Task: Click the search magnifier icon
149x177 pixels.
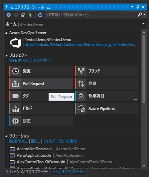Action: 140,14
